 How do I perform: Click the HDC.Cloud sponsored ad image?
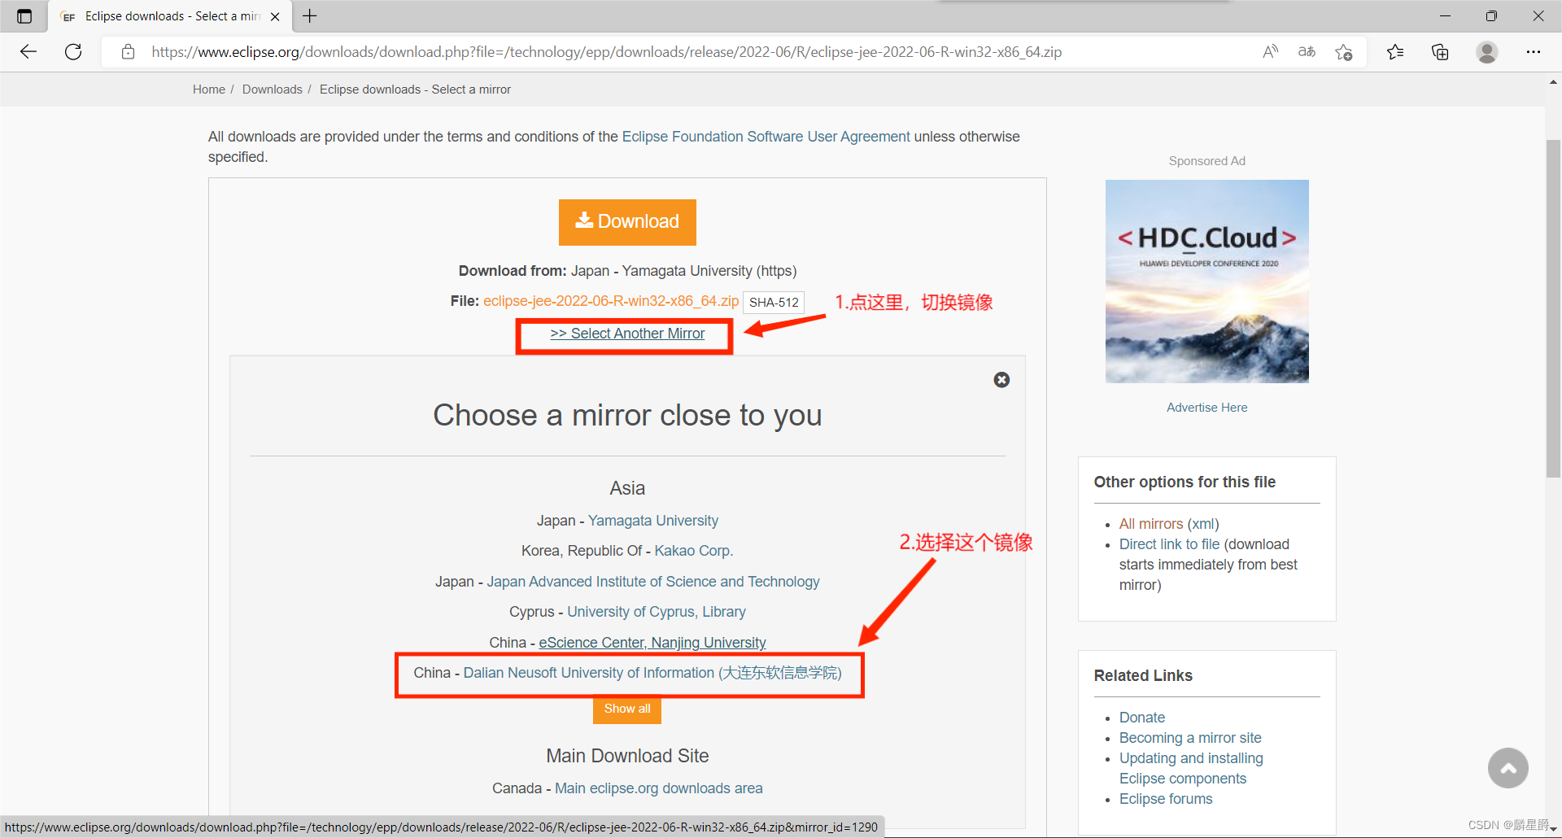tap(1207, 282)
